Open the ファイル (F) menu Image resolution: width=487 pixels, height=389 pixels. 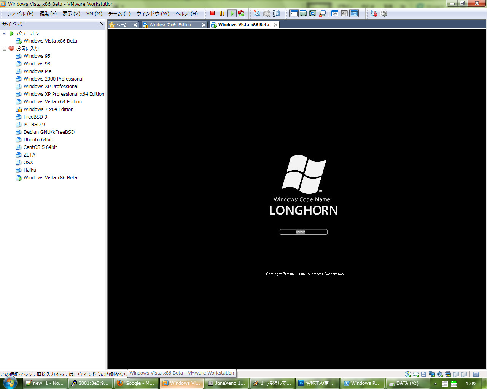click(x=21, y=13)
